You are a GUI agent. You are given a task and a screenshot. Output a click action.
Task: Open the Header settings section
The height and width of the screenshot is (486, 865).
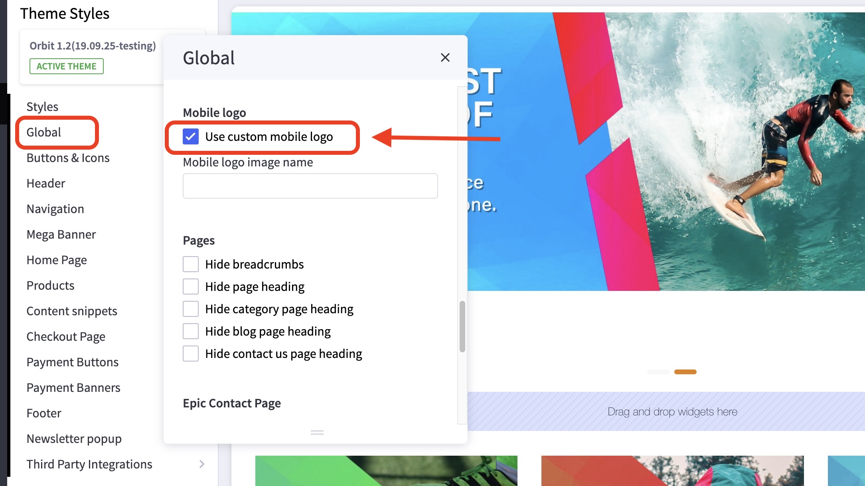coord(46,184)
